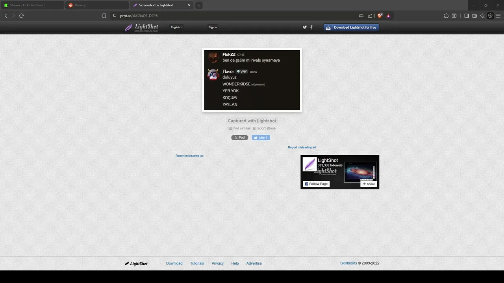Image resolution: width=504 pixels, height=283 pixels.
Task: Click the Skillbrains footer link
Action: (x=348, y=263)
